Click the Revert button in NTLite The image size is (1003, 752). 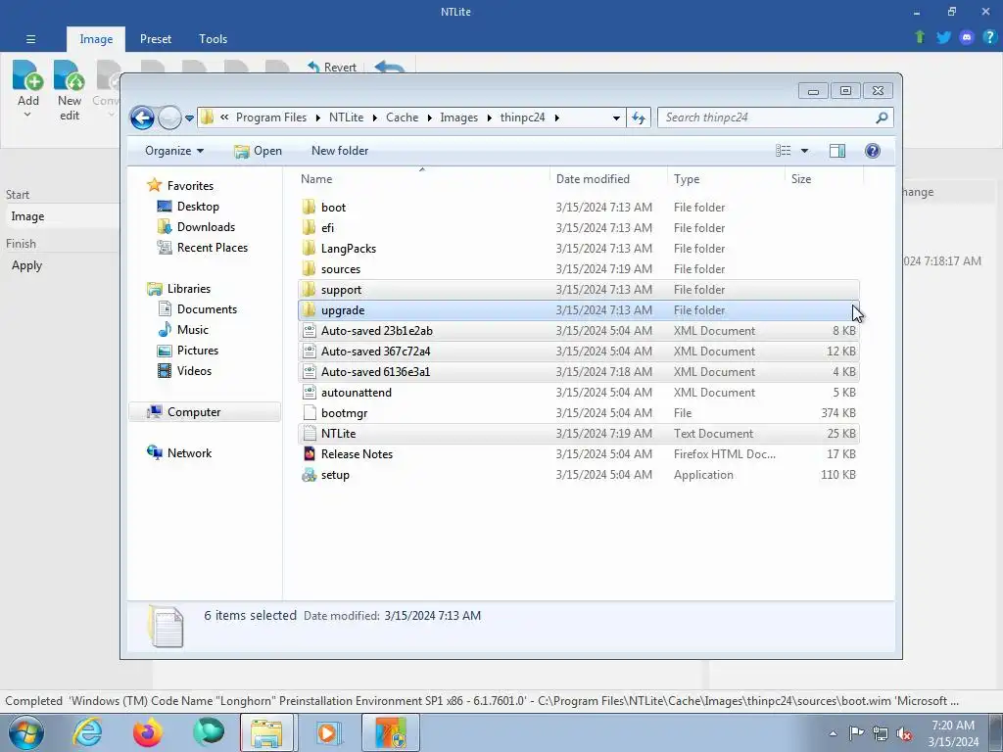pos(331,68)
